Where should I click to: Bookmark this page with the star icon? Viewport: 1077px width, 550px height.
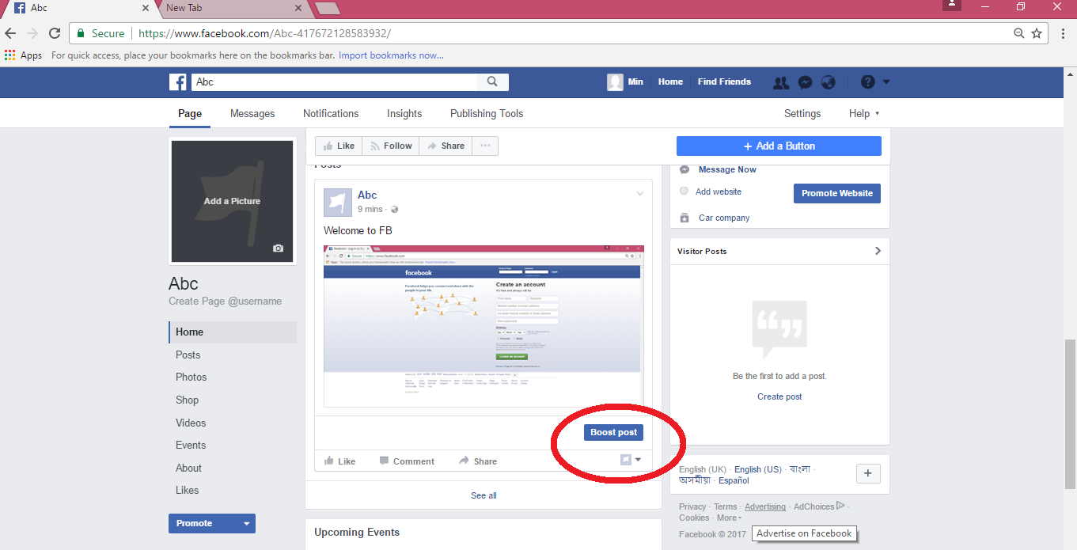1037,33
